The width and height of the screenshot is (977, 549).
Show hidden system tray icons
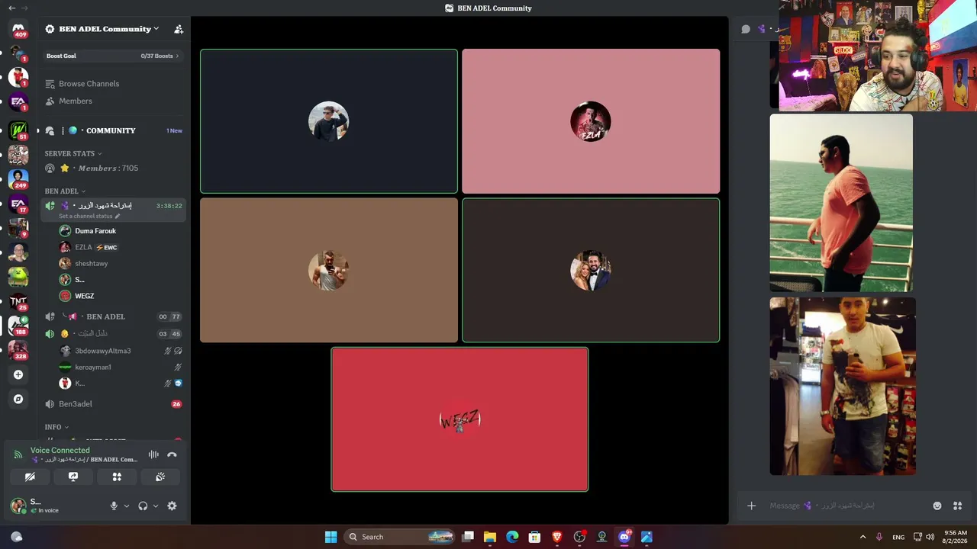click(x=863, y=537)
